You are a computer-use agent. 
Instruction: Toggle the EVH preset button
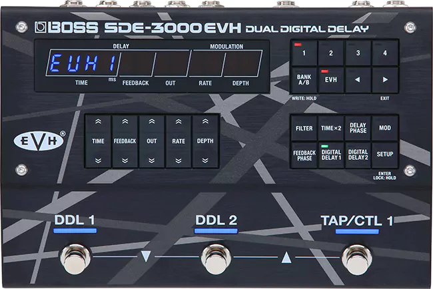pos(331,80)
